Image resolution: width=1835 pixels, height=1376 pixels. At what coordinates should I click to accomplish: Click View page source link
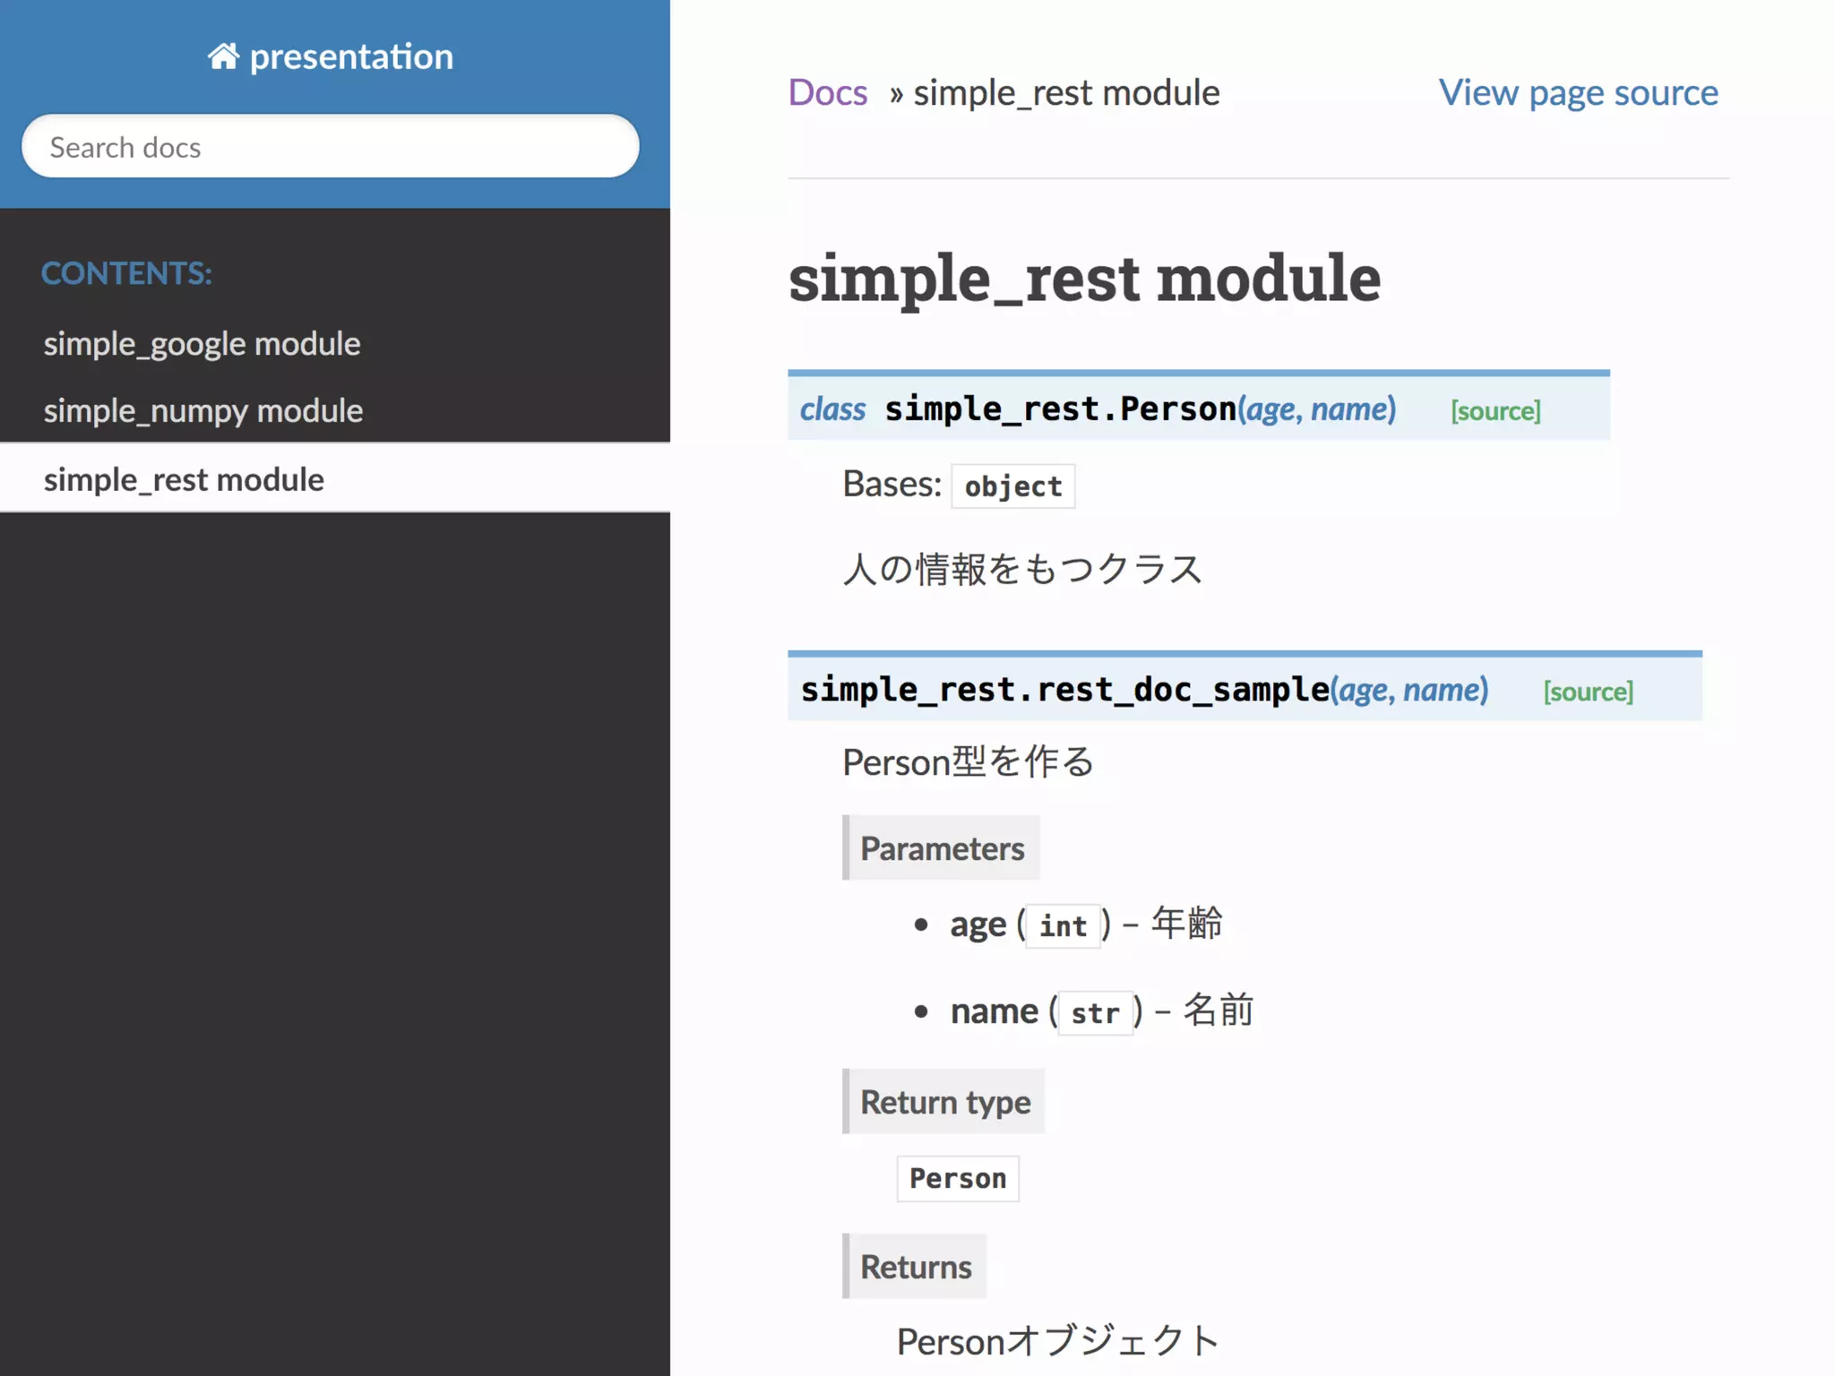click(x=1579, y=92)
